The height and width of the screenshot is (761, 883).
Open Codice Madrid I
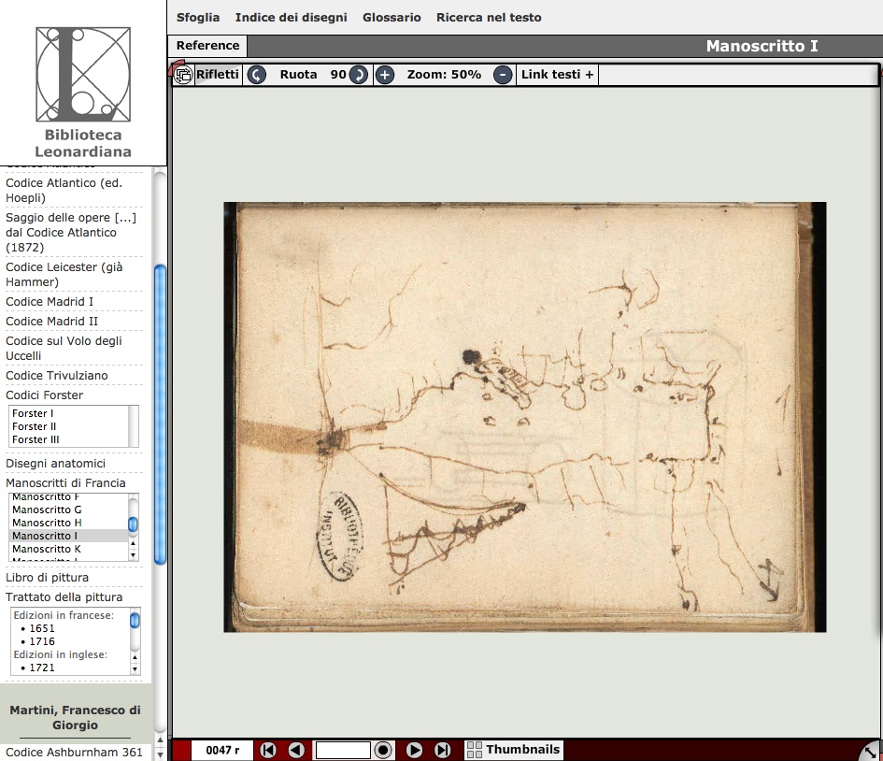tap(50, 301)
